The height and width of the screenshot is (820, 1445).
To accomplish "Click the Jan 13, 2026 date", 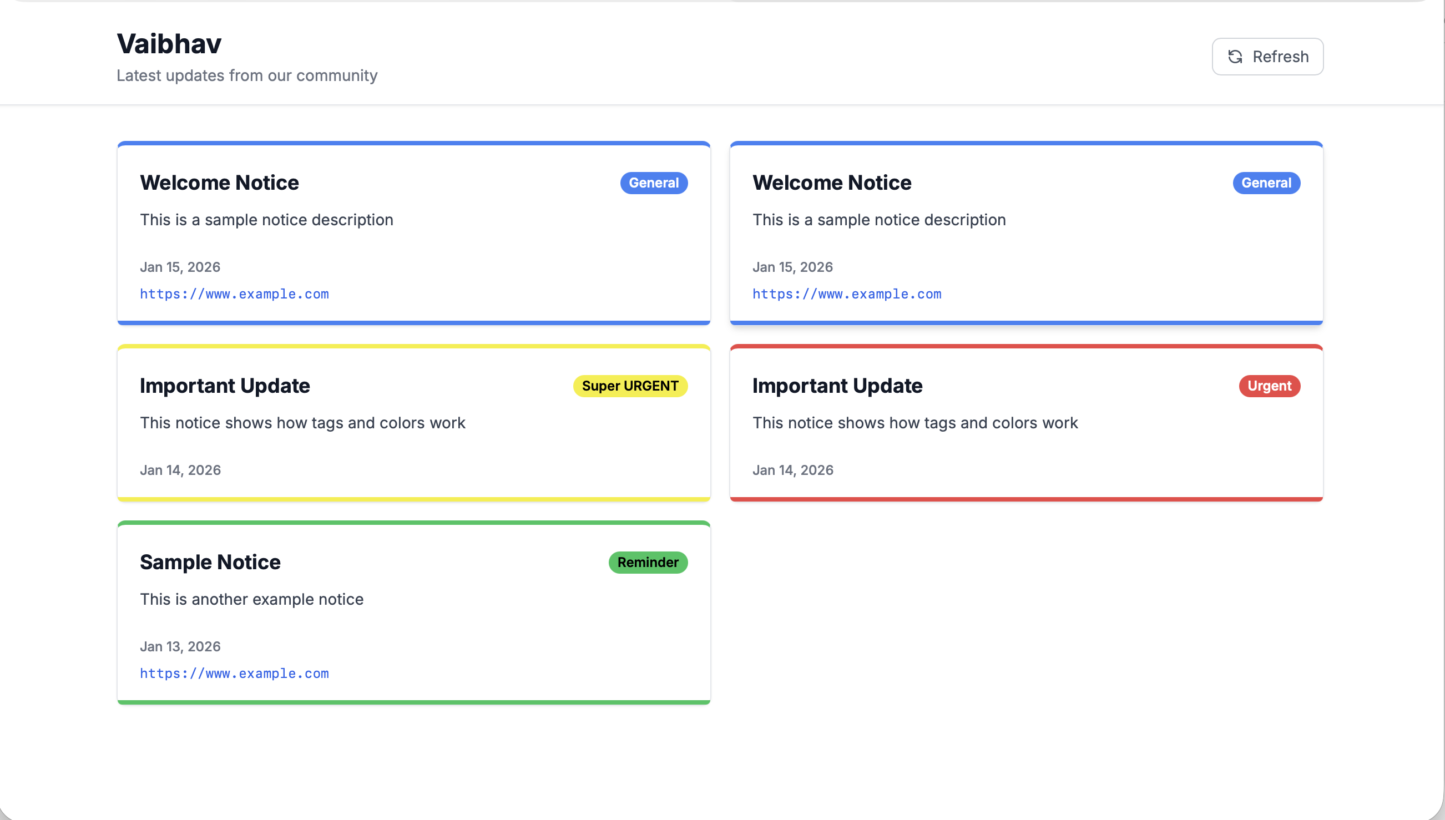I will click(x=180, y=646).
